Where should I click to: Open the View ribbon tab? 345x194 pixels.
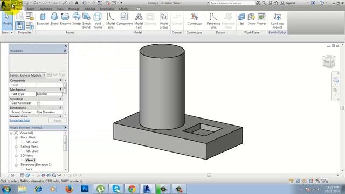pos(60,9)
